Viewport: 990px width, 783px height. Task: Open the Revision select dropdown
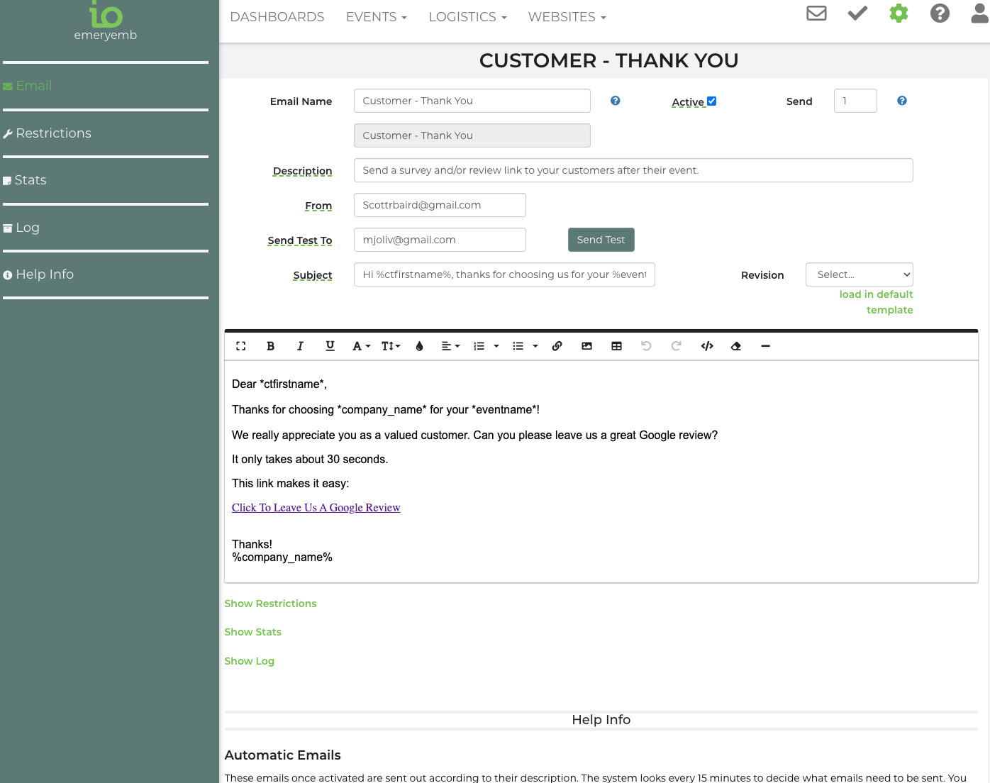click(x=859, y=274)
